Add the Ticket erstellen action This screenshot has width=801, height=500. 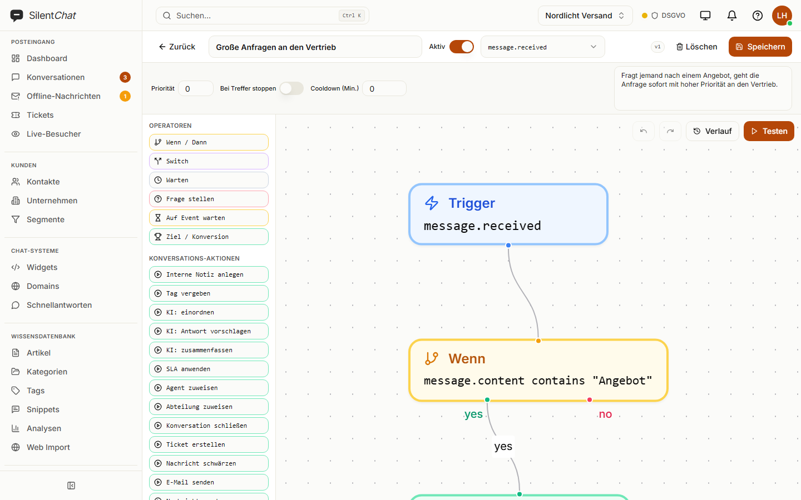(x=209, y=444)
